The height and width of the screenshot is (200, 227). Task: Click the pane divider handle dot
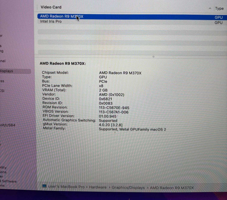click(153, 57)
